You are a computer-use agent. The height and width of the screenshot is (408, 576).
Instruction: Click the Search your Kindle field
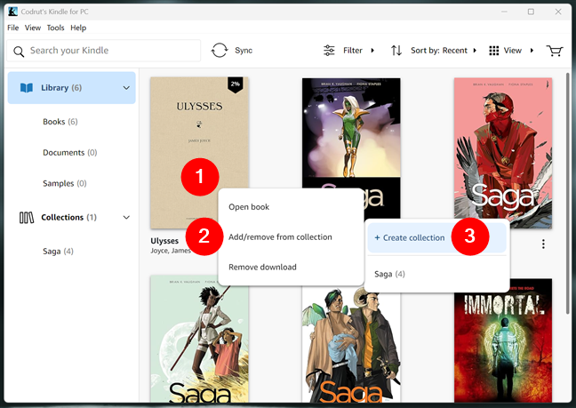click(104, 51)
